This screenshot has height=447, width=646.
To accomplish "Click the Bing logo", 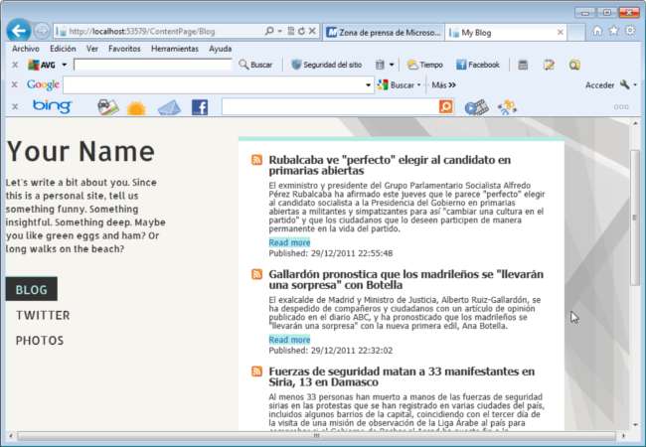I will 52,106.
